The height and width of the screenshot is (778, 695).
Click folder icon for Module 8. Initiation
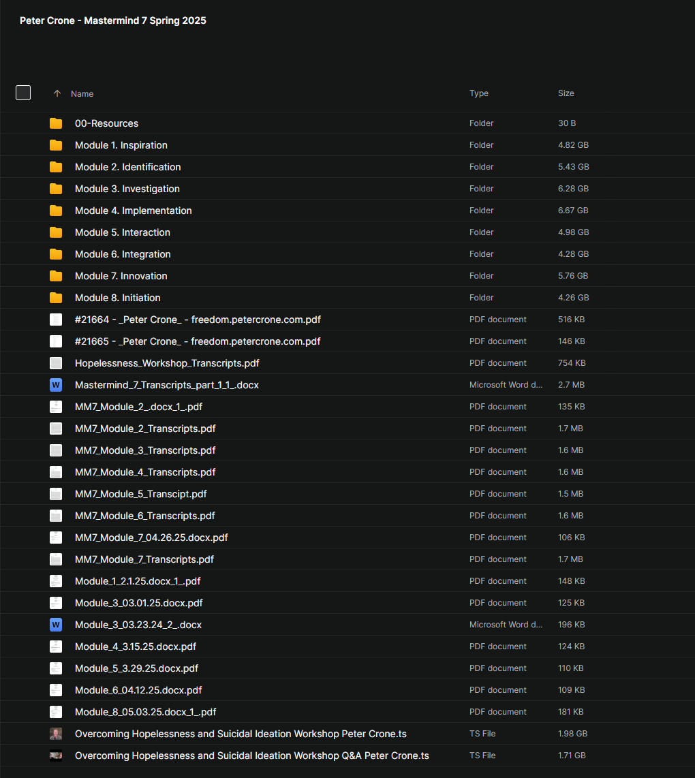pyautogui.click(x=56, y=298)
